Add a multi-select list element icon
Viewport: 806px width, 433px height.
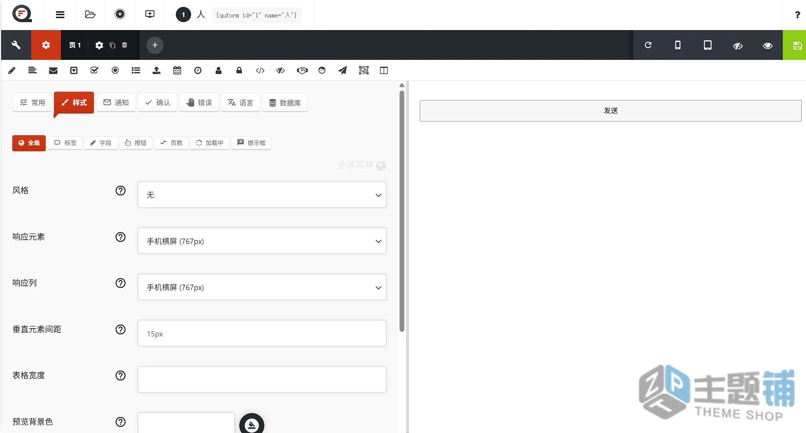tap(136, 70)
